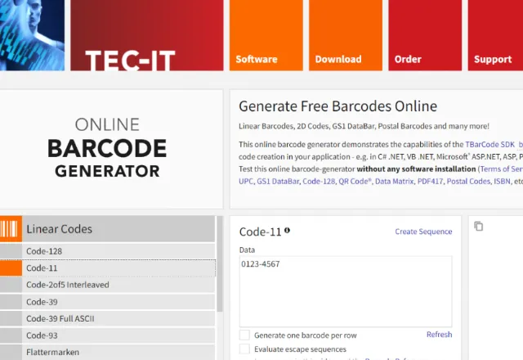Select Code-39 barcode type
The width and height of the screenshot is (523, 360).
107,302
